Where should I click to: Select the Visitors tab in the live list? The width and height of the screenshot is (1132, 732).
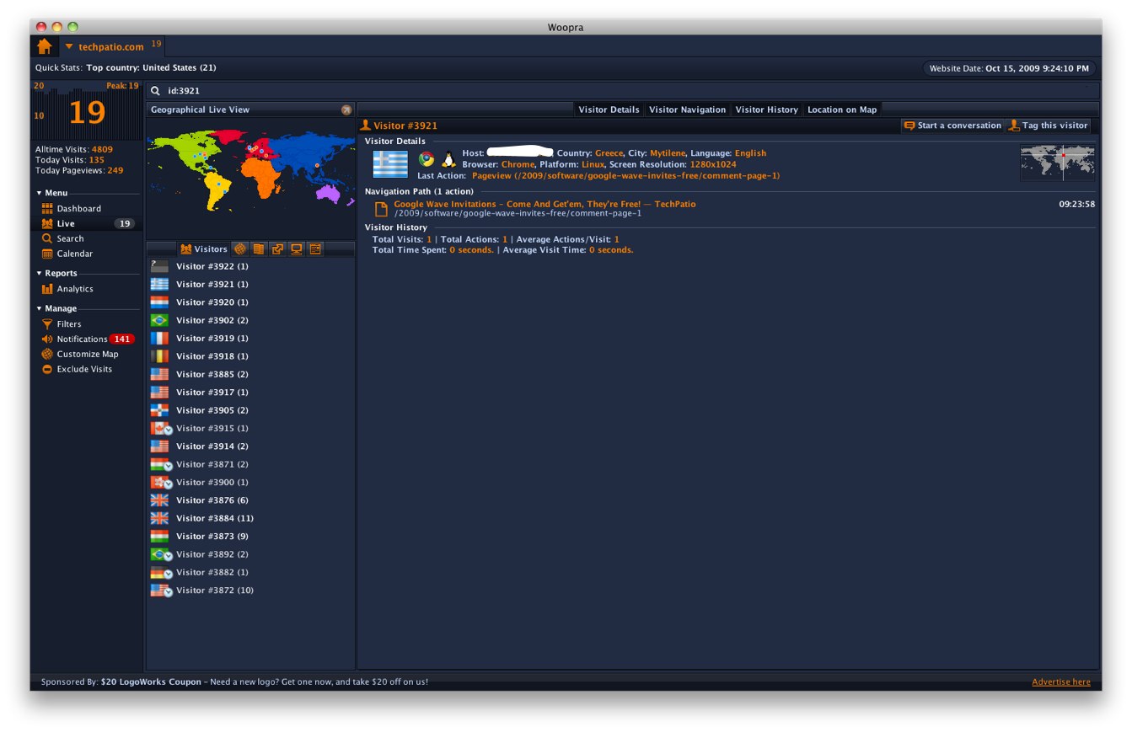203,249
